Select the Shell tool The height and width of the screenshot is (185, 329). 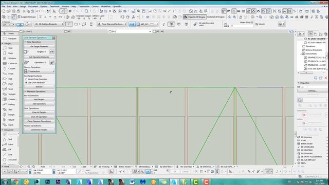pos(10,89)
